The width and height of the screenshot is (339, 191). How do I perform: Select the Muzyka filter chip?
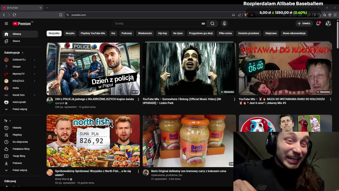70,33
